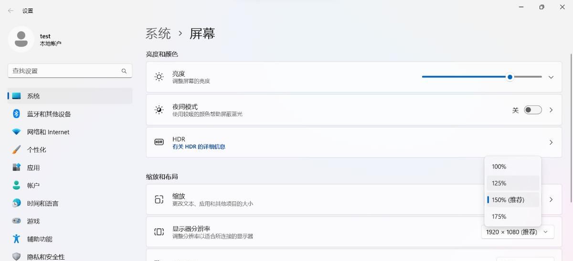Click the 帐户 person icon
This screenshot has width=573, height=261.
pos(17,185)
